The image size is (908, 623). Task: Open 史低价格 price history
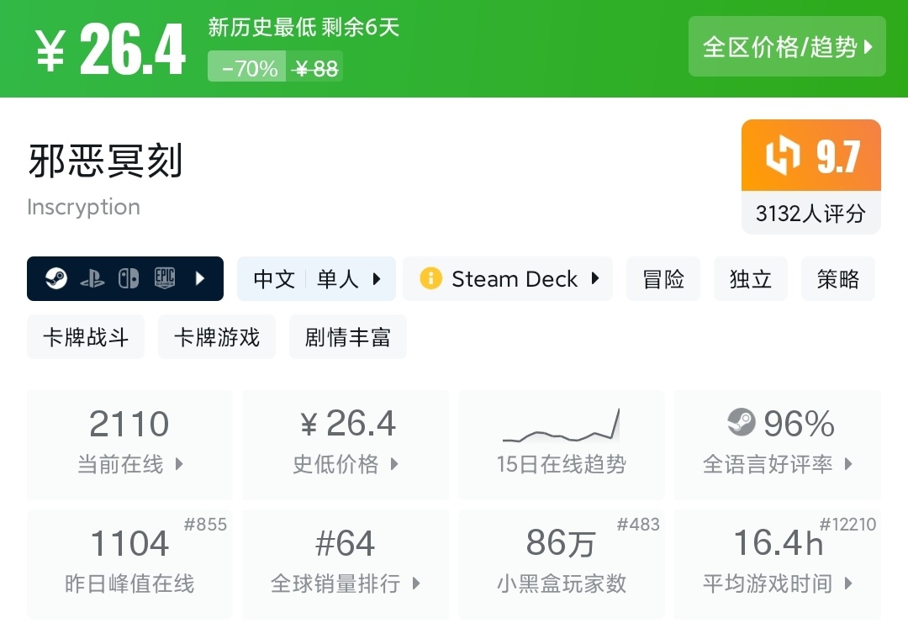pos(346,445)
